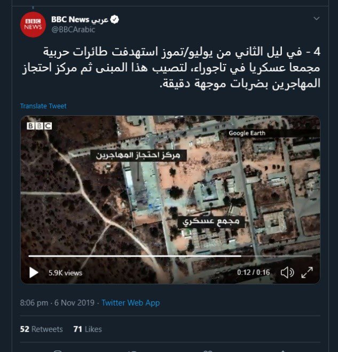Click the @BBCArabic handle
The width and height of the screenshot is (338, 352).
(73, 30)
